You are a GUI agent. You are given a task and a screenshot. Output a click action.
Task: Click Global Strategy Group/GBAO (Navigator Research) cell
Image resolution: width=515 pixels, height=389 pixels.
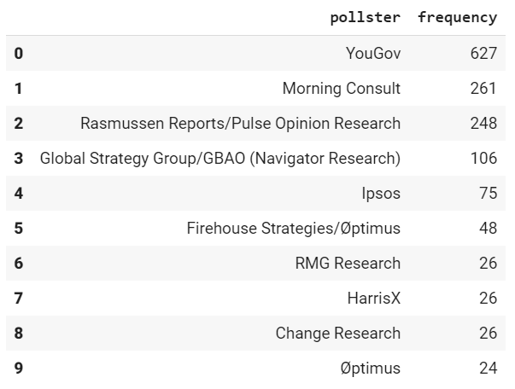pos(220,158)
